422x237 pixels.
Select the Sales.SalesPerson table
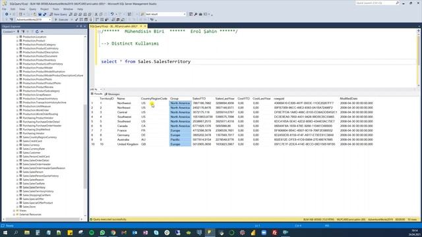[33, 172]
